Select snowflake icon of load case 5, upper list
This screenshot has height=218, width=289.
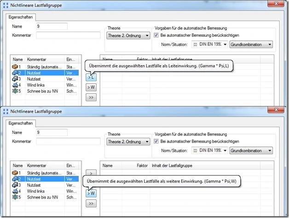15,91
